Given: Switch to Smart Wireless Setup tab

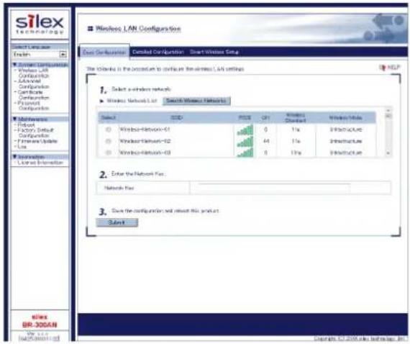Looking at the screenshot, I should tap(214, 52).
